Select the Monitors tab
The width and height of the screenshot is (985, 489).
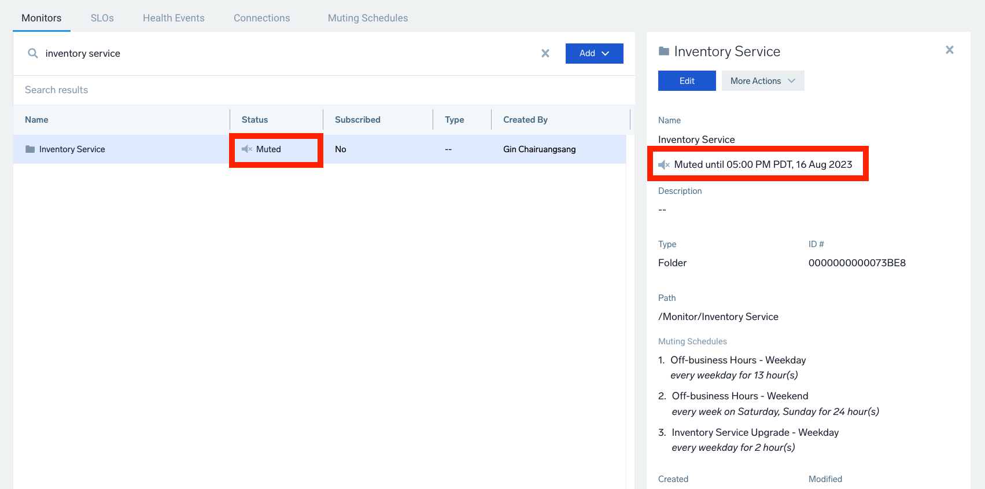pyautogui.click(x=41, y=18)
